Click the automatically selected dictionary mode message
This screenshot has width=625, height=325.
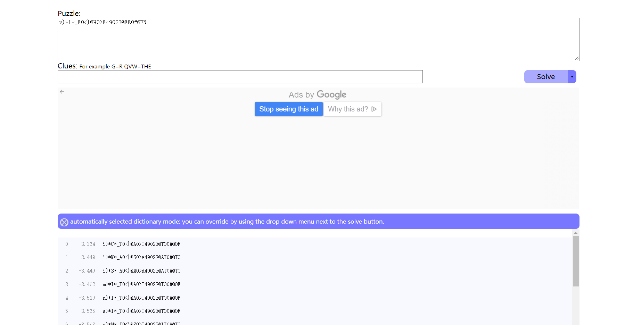227,222
